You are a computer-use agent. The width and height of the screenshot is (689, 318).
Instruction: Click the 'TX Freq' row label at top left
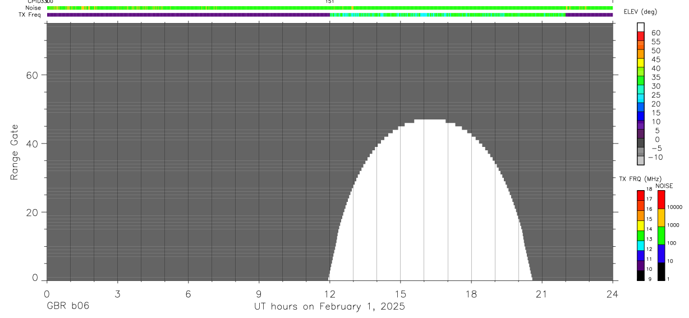click(x=30, y=15)
